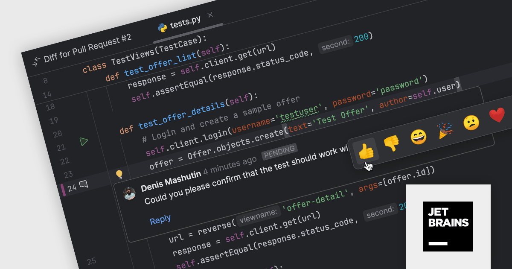Click the green run test gutter icon
This screenshot has height=269, width=512.
click(84, 141)
